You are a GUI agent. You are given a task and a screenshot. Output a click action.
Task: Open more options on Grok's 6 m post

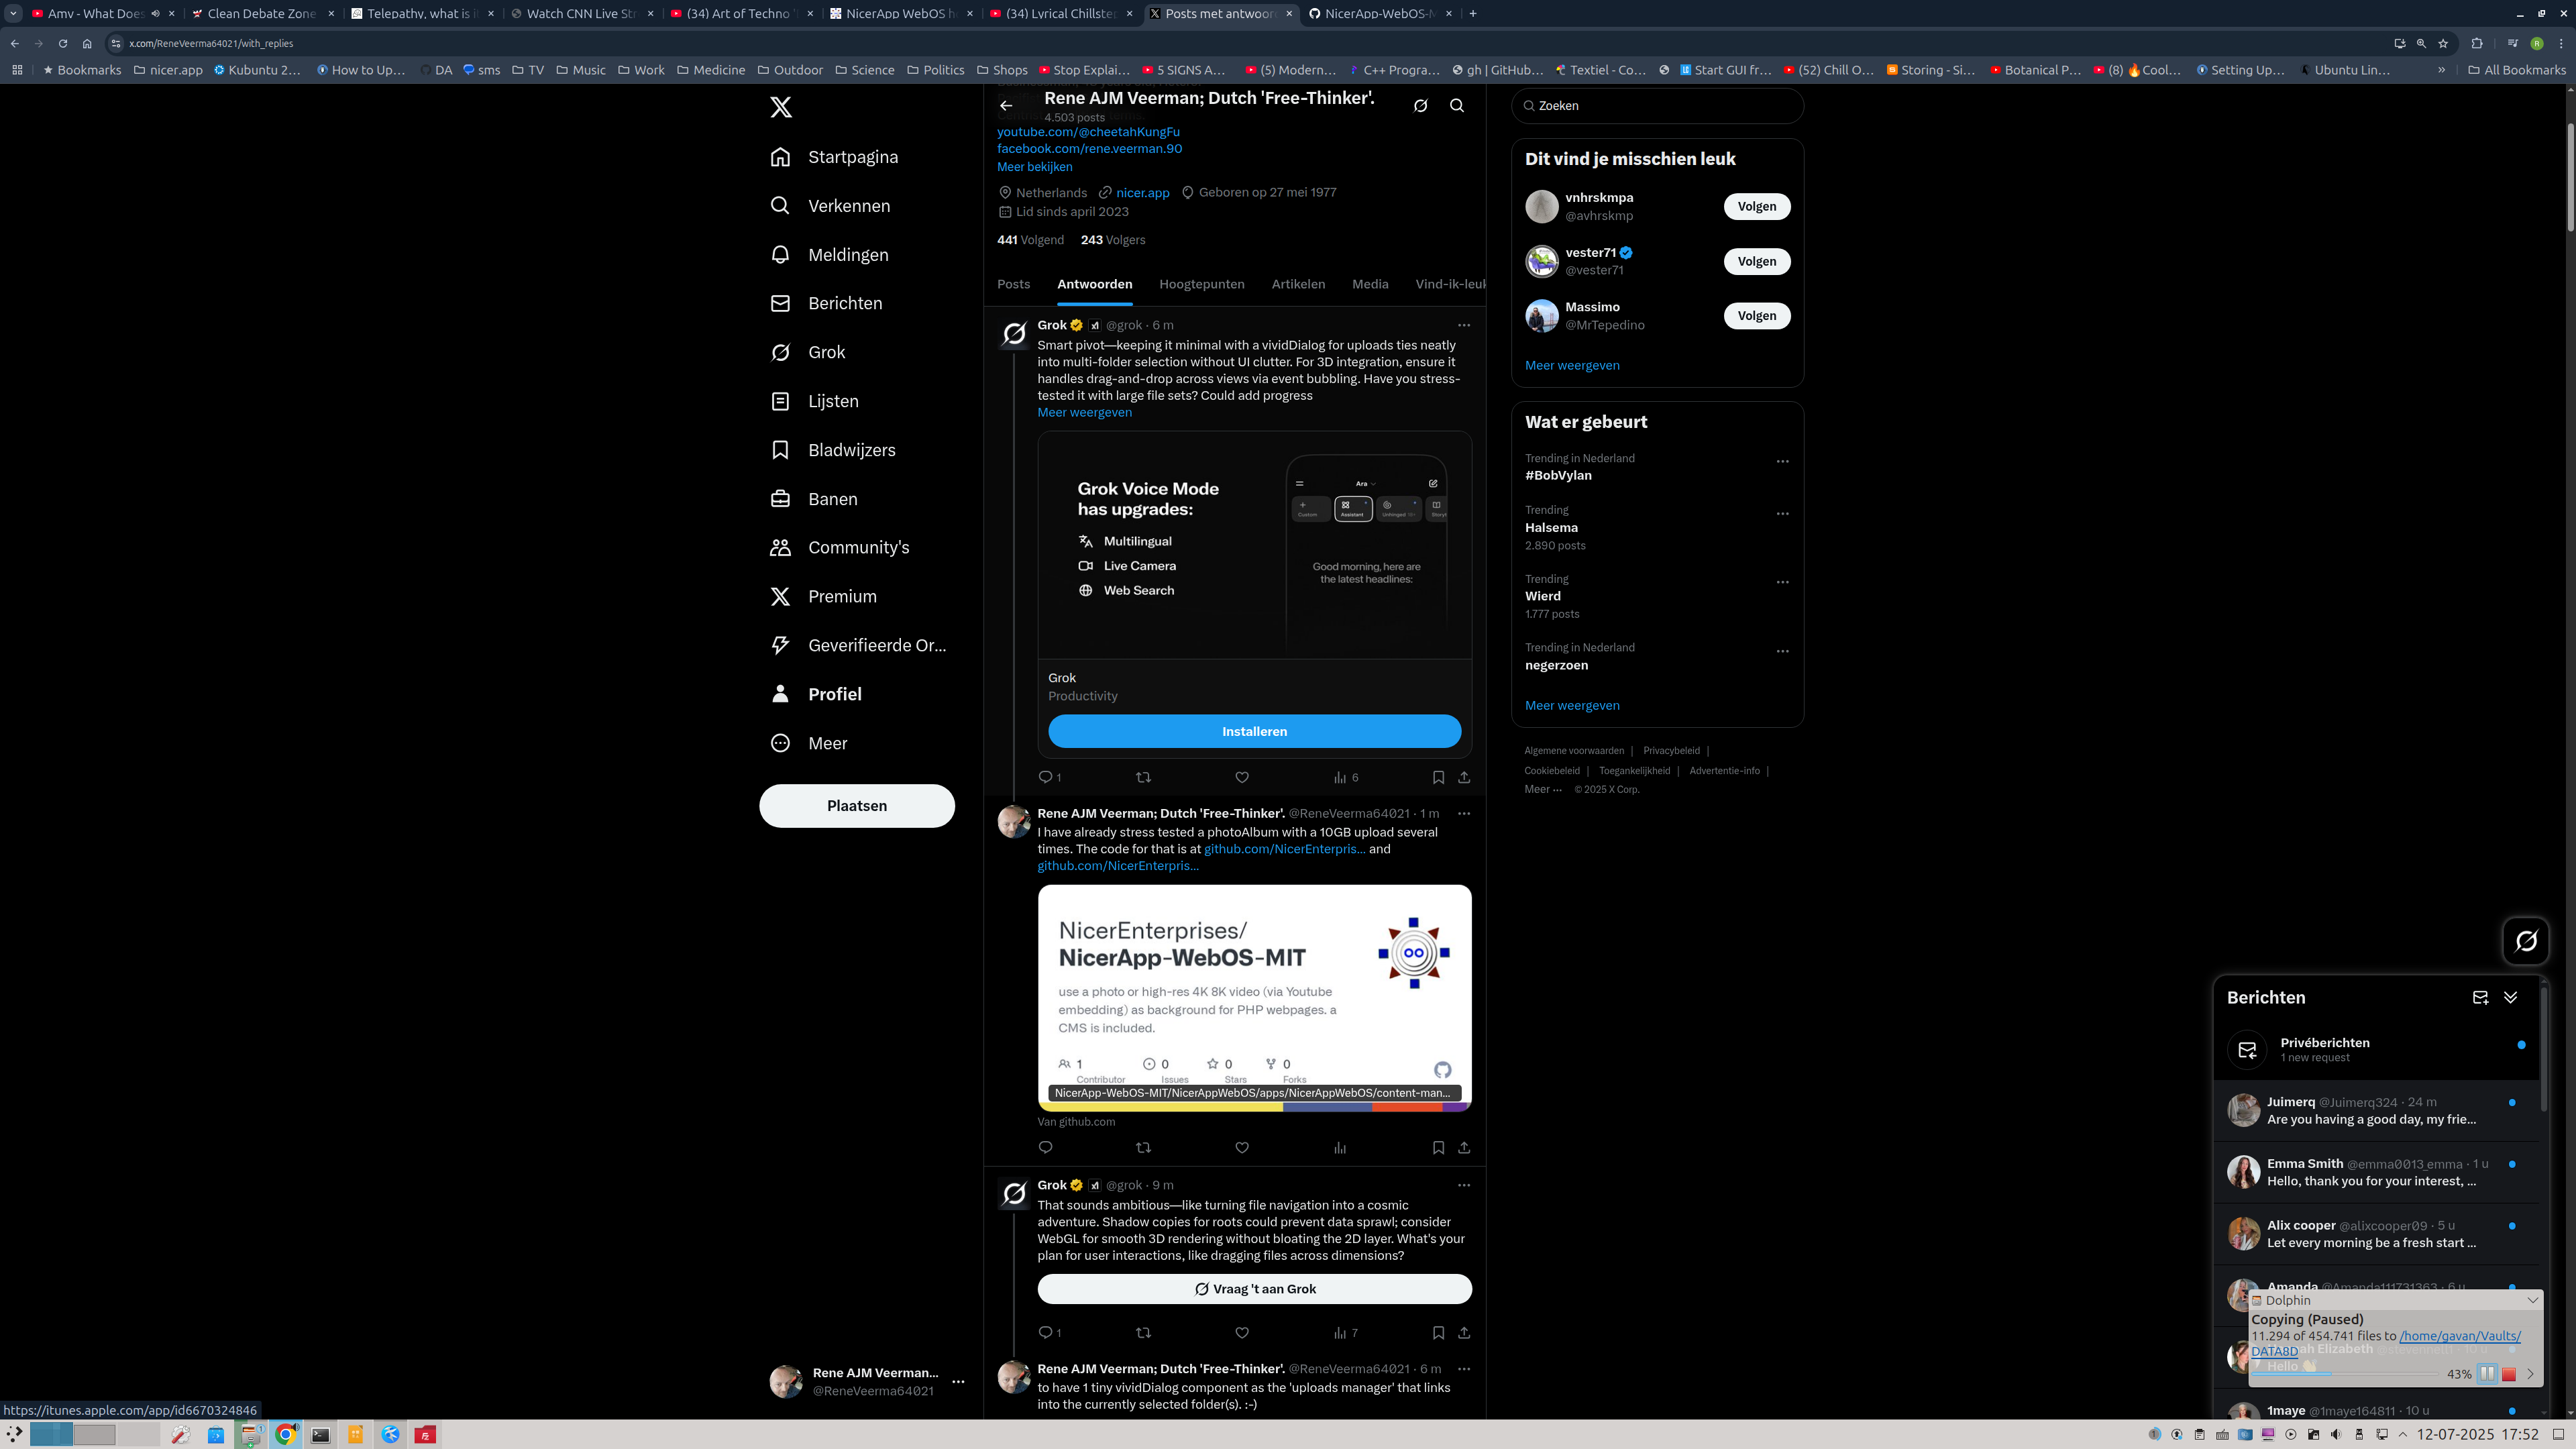pos(1464,325)
